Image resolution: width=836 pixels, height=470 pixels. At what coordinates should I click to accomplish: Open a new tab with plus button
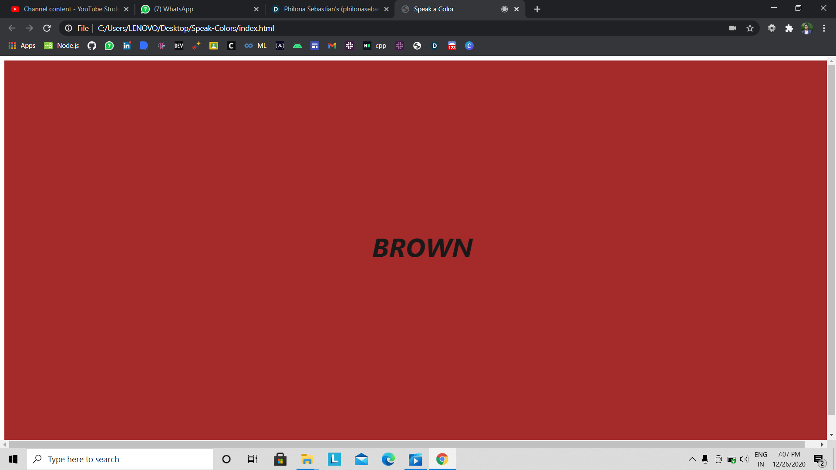tap(537, 9)
